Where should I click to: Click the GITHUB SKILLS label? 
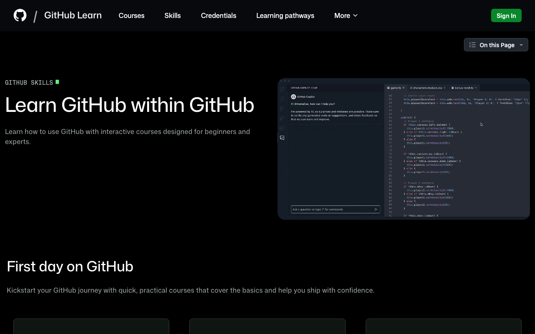29,83
